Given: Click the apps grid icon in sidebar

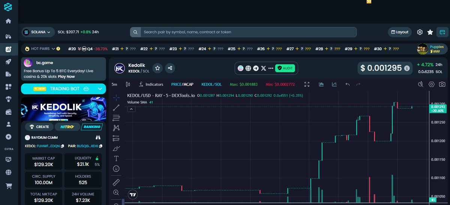Looking at the screenshot, I should (8, 87).
